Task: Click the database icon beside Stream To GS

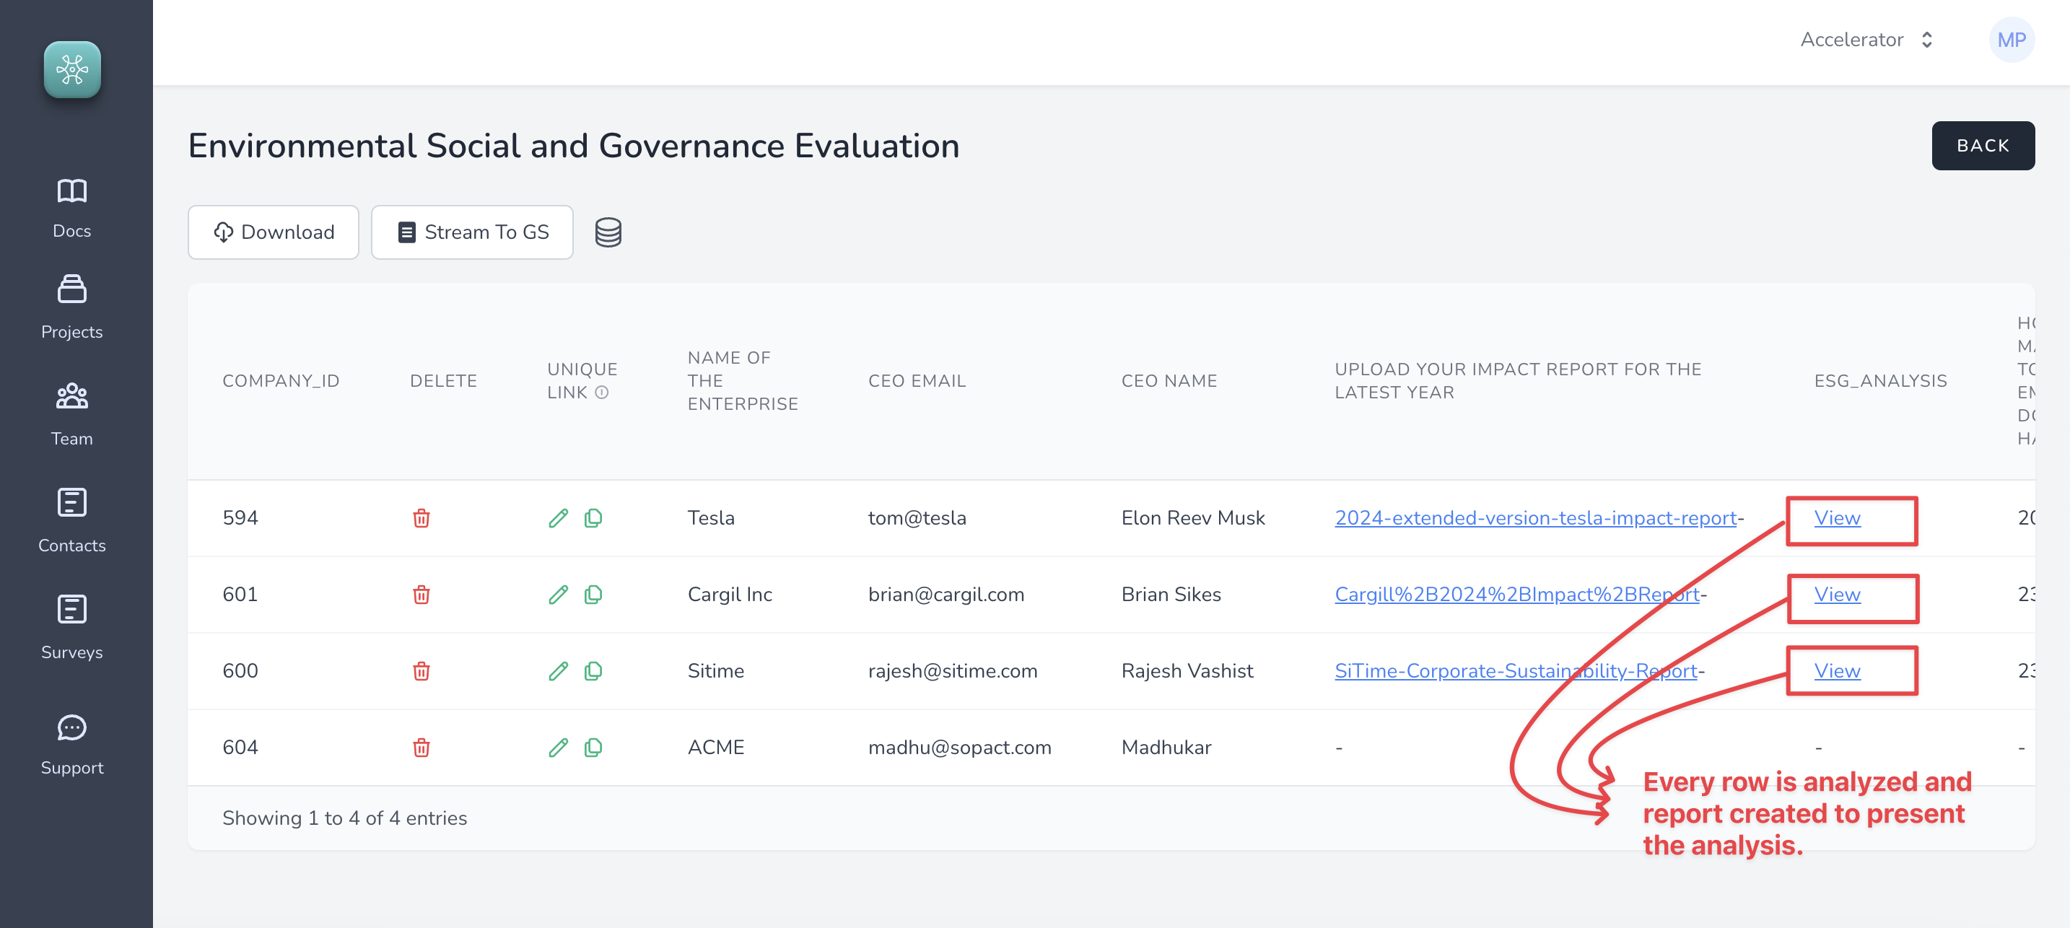Action: coord(608,232)
